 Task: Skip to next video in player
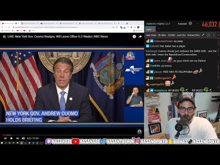17,138
